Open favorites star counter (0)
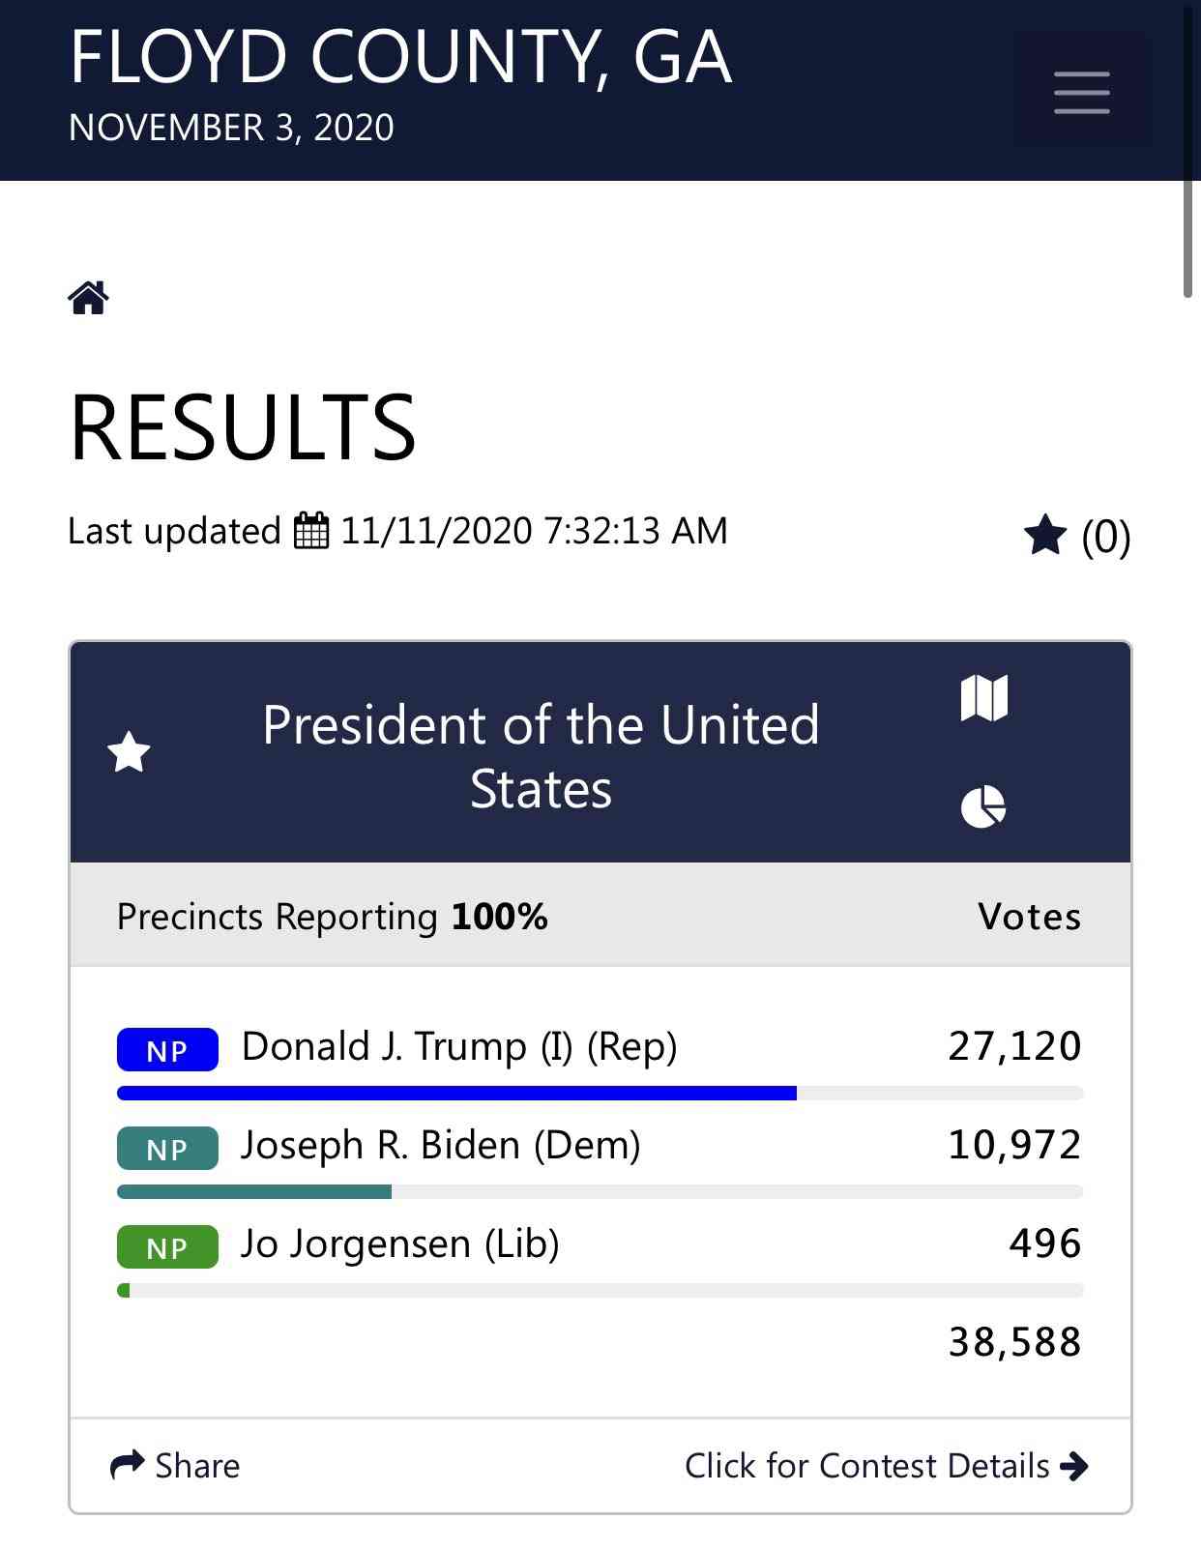Viewport: 1201px width, 1550px height. (1076, 535)
